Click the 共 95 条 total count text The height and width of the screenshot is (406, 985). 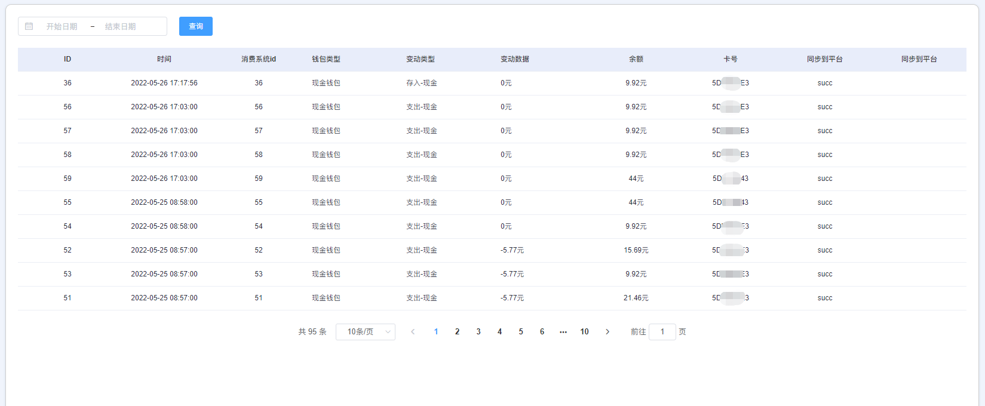(312, 332)
